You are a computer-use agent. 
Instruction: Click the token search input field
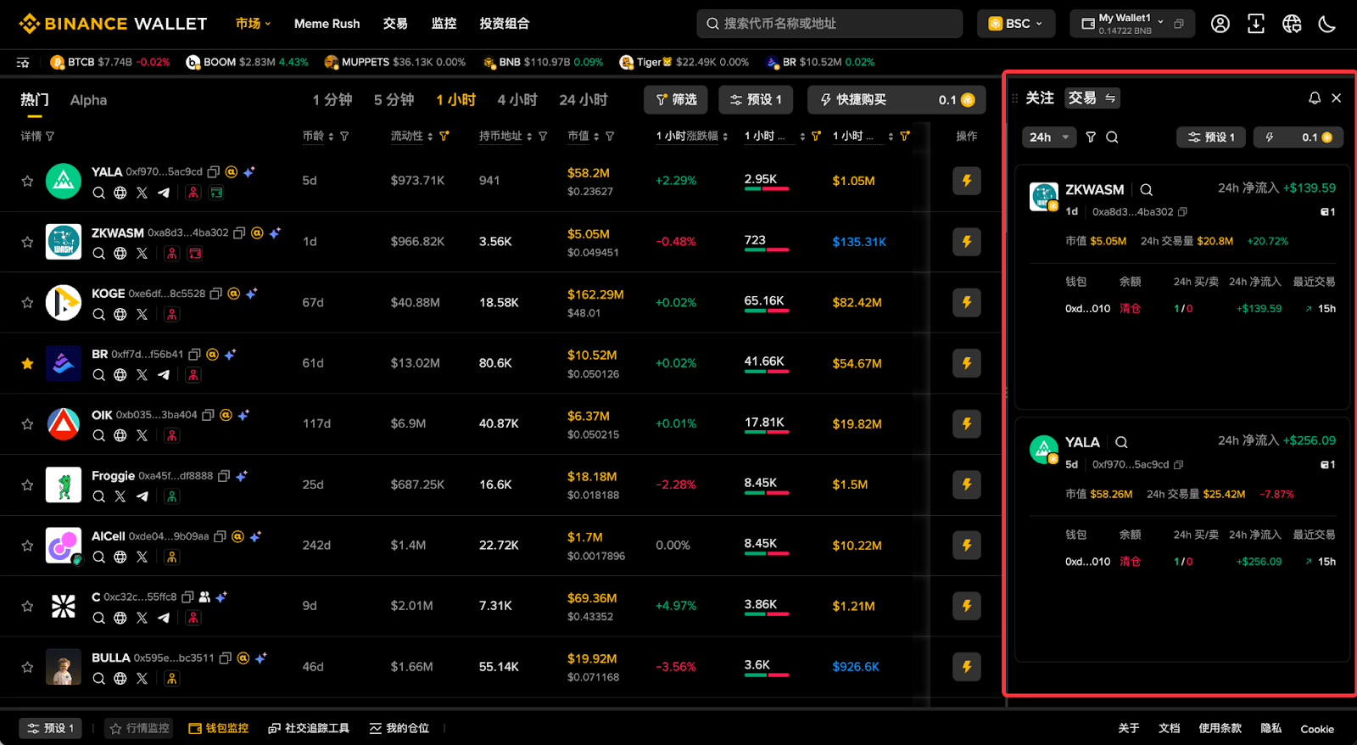point(829,24)
